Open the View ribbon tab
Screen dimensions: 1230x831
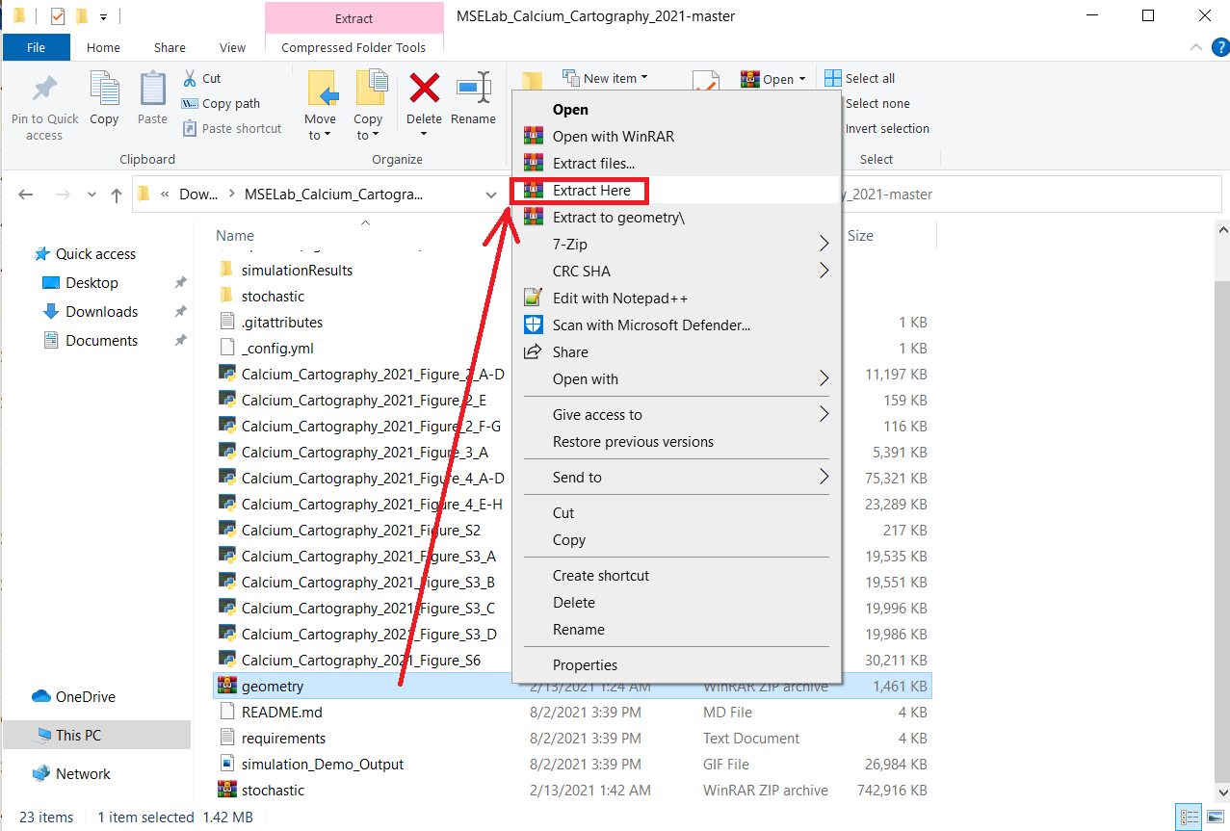232,47
